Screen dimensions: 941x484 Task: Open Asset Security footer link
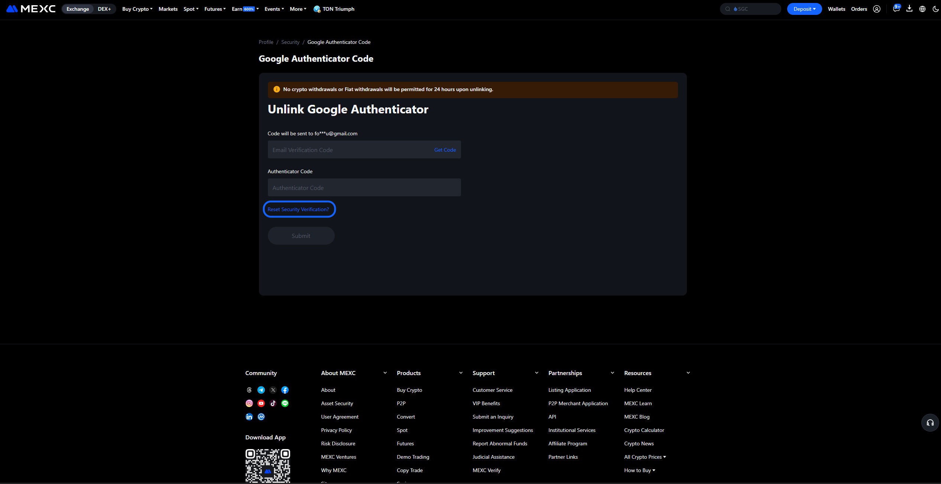coord(337,403)
